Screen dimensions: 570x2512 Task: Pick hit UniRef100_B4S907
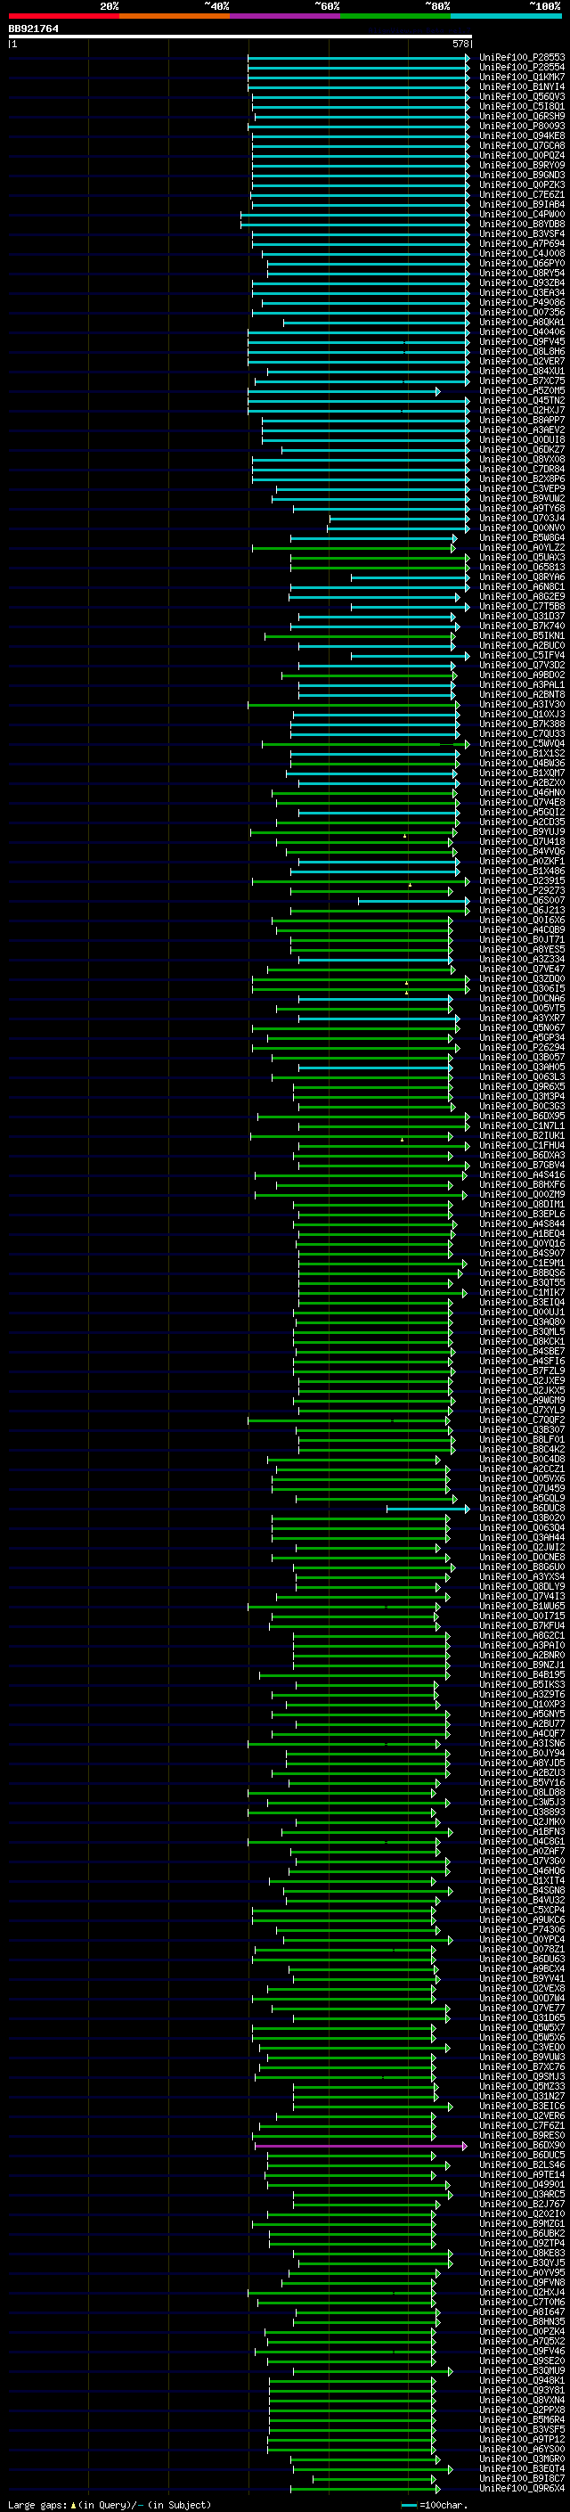(x=522, y=1253)
